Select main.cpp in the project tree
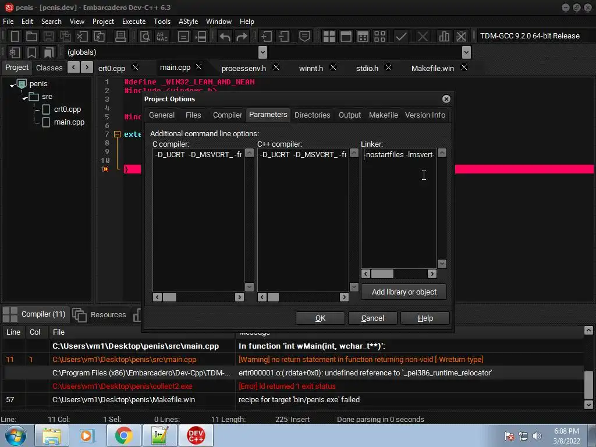This screenshot has width=596, height=447. click(x=69, y=122)
